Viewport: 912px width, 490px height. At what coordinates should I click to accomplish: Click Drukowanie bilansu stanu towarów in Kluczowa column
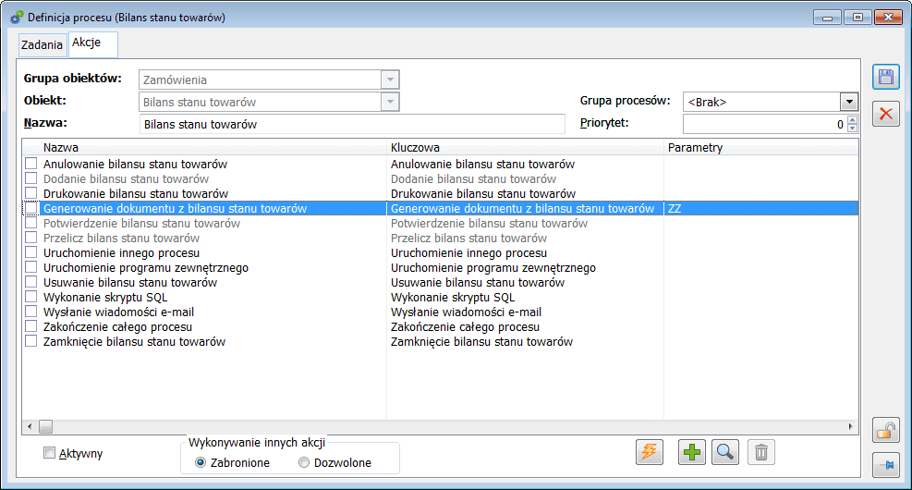483,194
